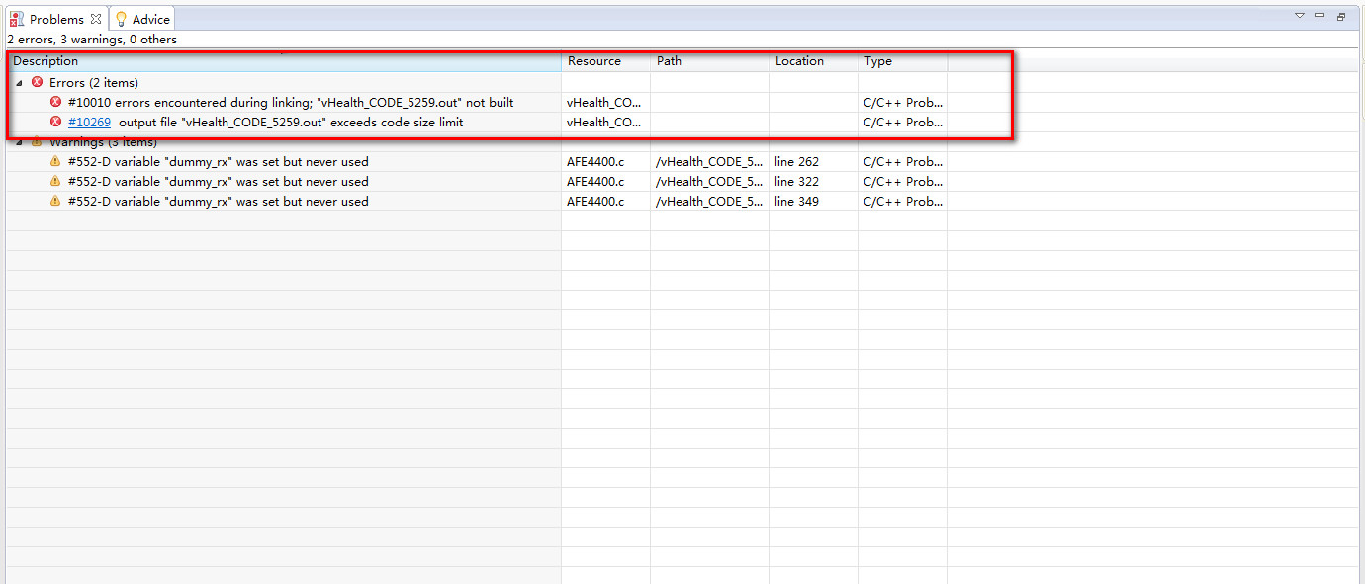Click the Errors group red icon
Image resolution: width=1365 pixels, height=584 pixels.
click(38, 82)
